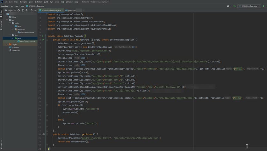Hide the Project tool window

[35, 11]
